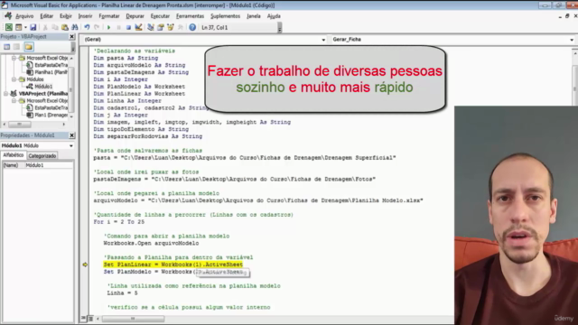The image size is (578, 325).
Task: Open the Executar menu
Action: coord(160,16)
